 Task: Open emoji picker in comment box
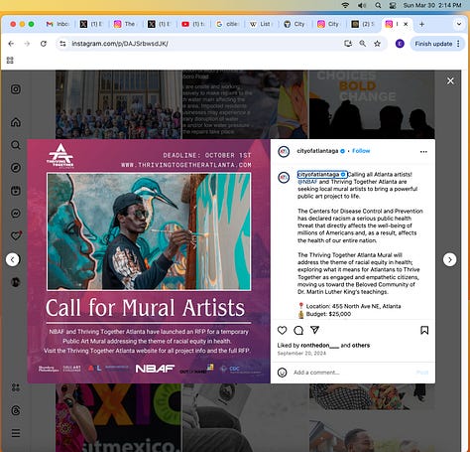point(282,373)
